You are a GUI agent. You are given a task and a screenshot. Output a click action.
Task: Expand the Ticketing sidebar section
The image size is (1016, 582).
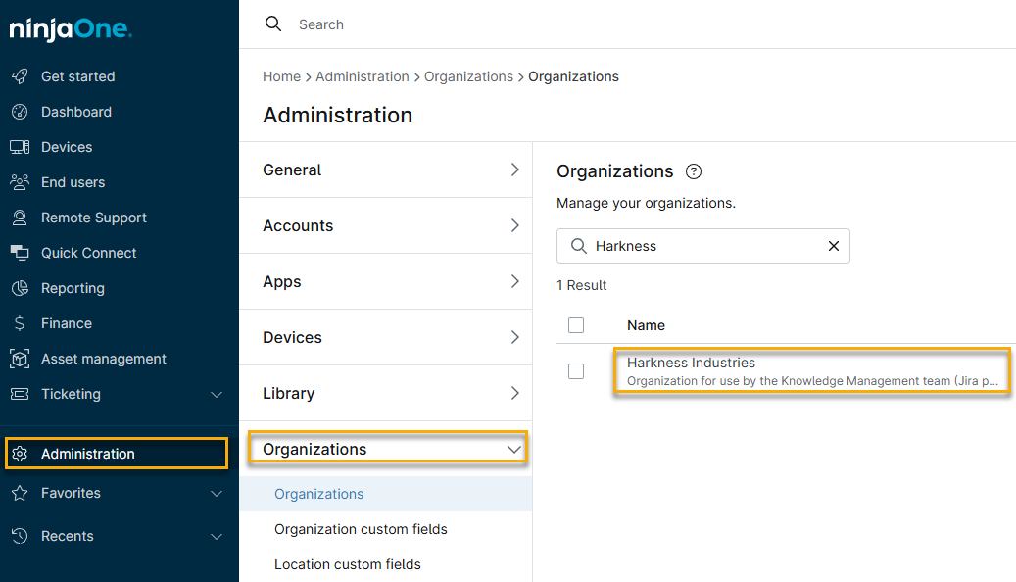point(217,394)
